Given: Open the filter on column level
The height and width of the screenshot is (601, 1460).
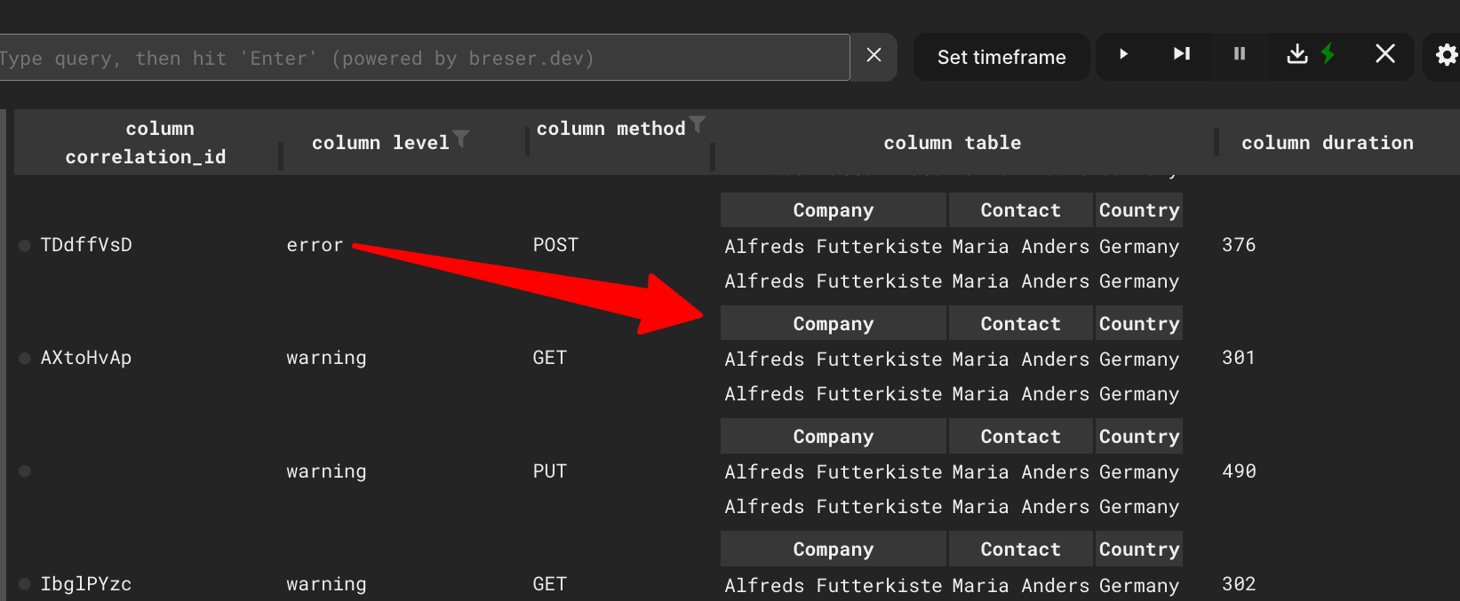Looking at the screenshot, I should 460,138.
